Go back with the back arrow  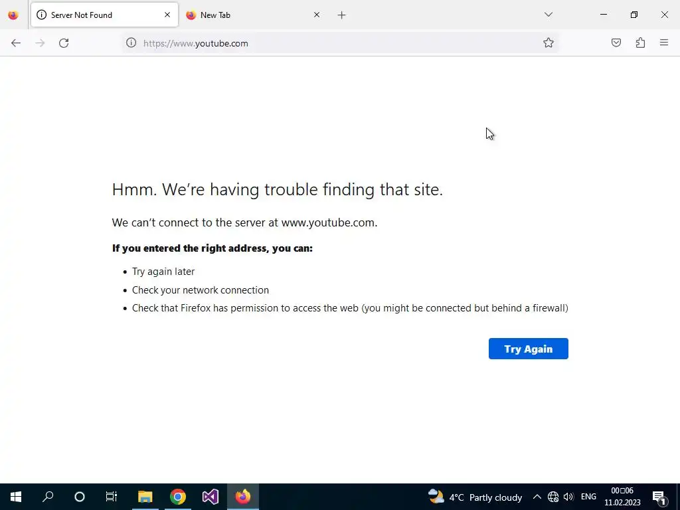[x=16, y=43]
